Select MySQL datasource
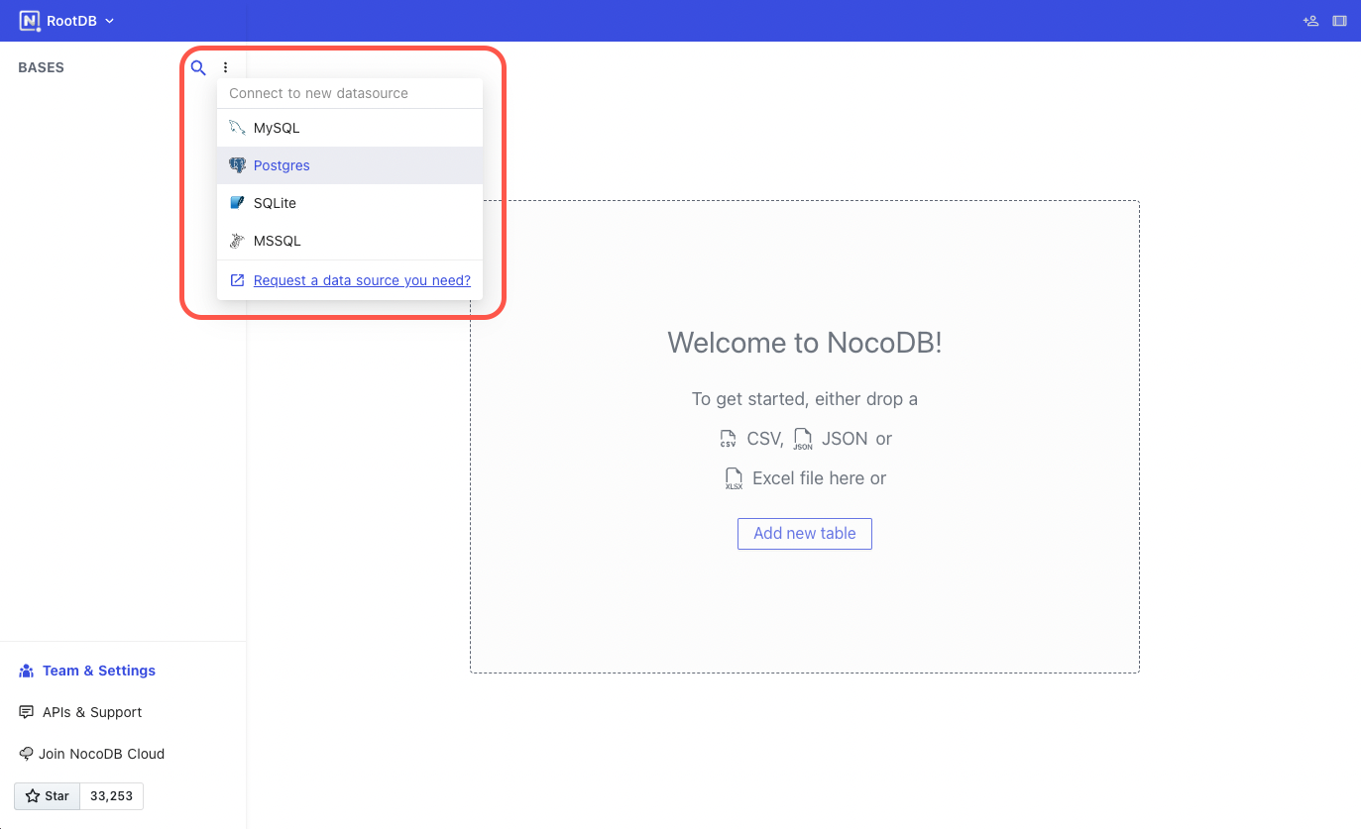Image resolution: width=1361 pixels, height=829 pixels. (x=350, y=128)
